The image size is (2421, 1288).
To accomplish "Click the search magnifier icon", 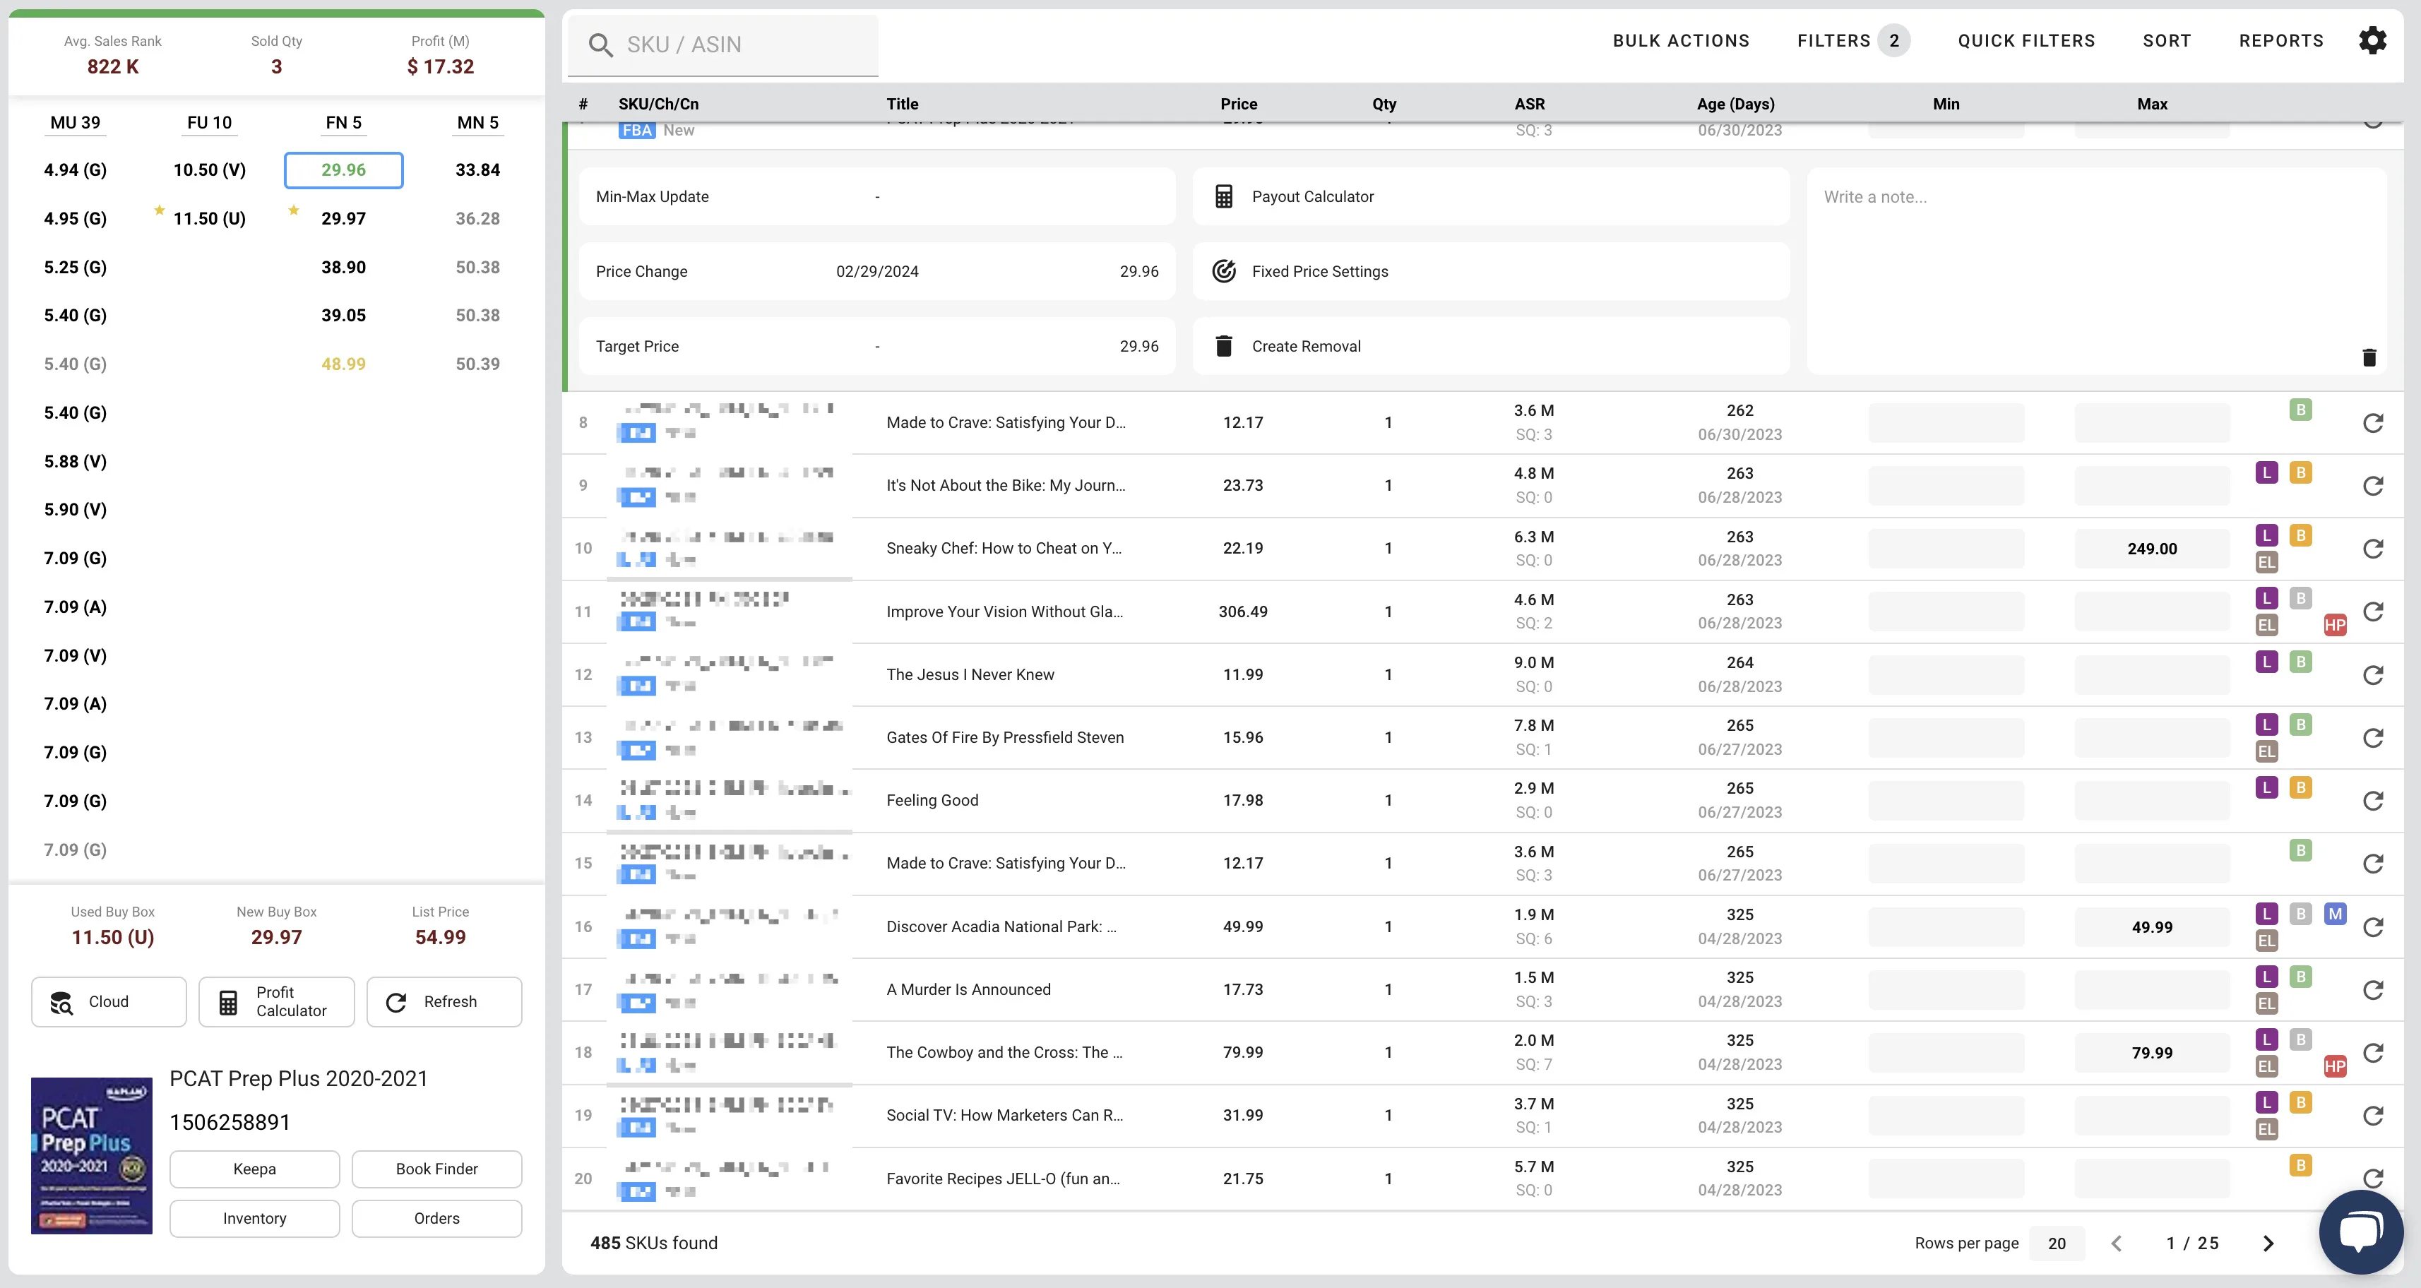I will [600, 45].
